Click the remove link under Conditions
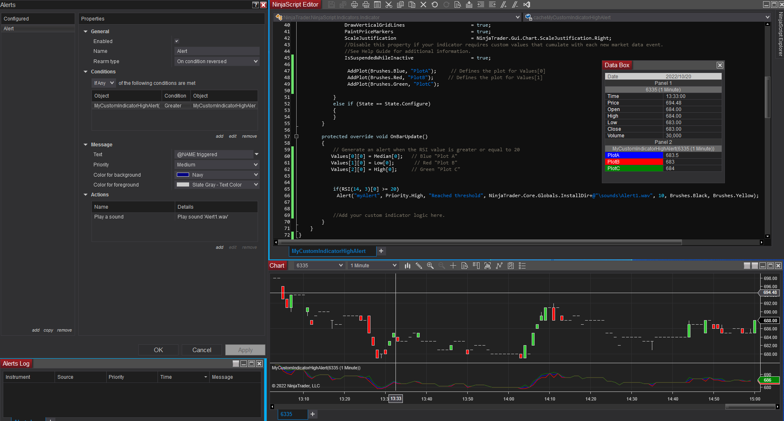 (x=249, y=137)
